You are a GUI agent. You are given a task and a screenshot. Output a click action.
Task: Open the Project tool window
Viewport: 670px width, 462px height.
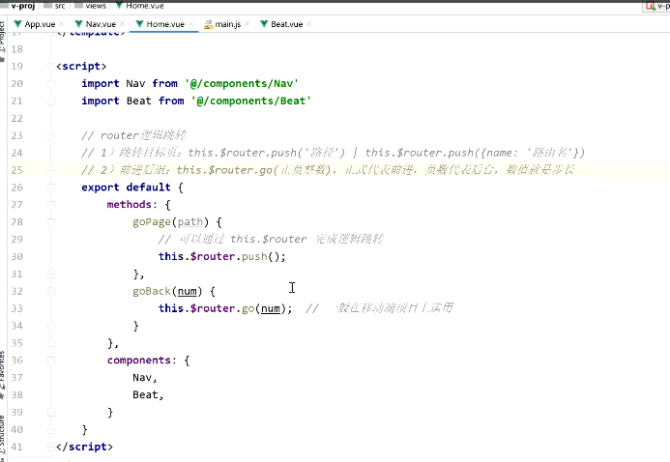pyautogui.click(x=3, y=40)
